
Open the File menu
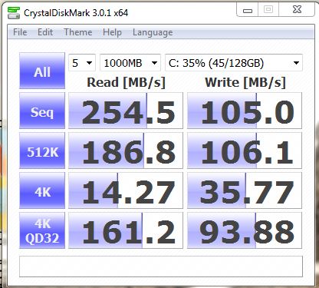pos(20,32)
